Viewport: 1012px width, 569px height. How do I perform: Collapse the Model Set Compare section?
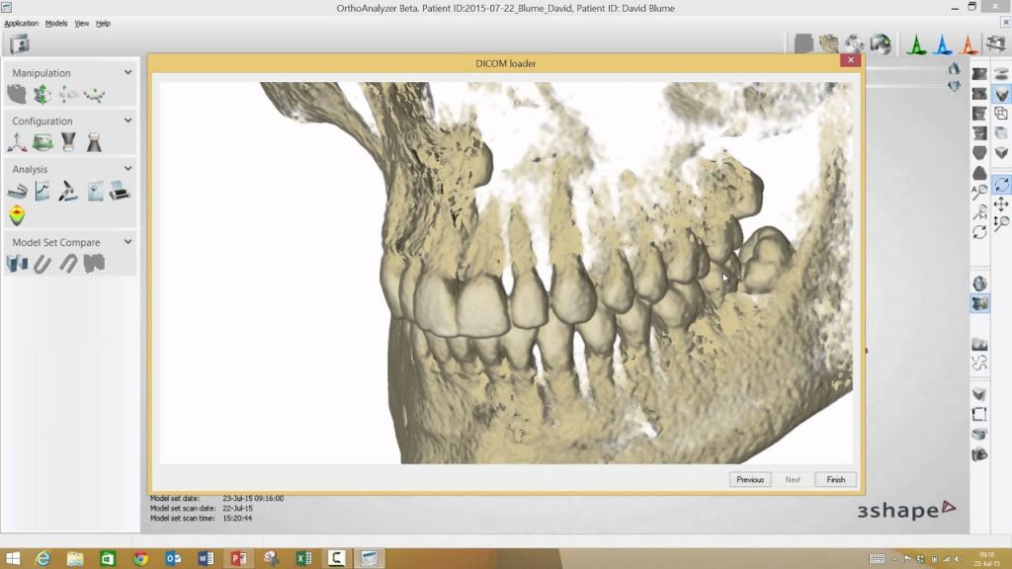(x=127, y=241)
